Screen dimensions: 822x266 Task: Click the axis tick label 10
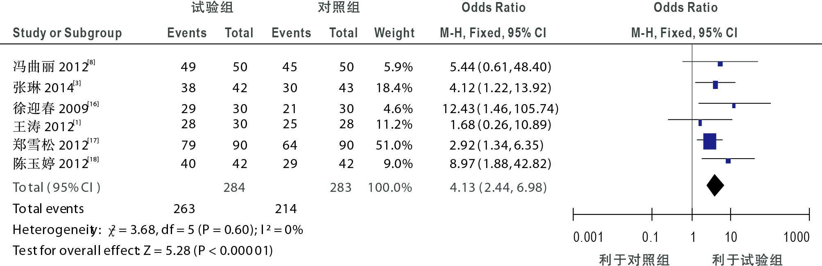point(731,237)
